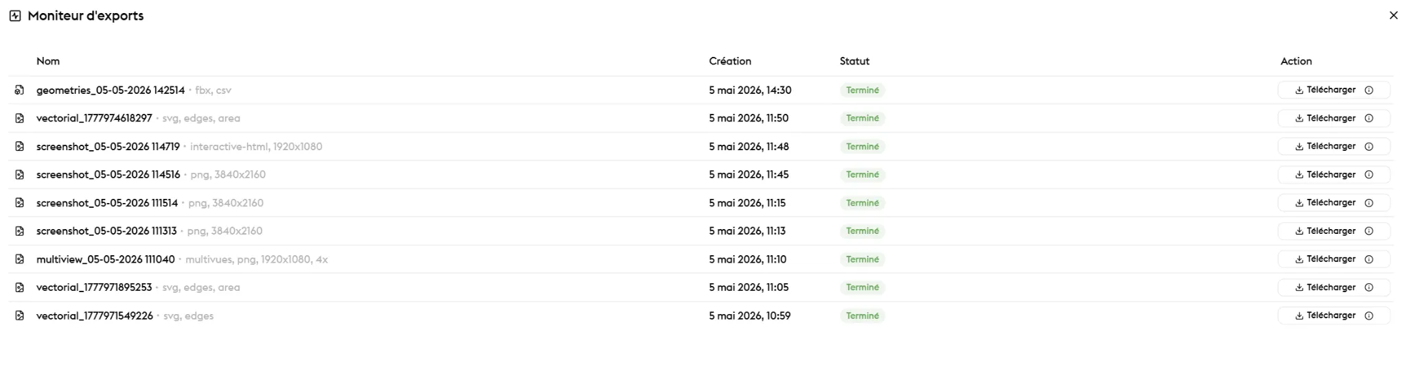Download the geometries_05-05-2026 142514 export
1406x382 pixels.
tap(1325, 90)
